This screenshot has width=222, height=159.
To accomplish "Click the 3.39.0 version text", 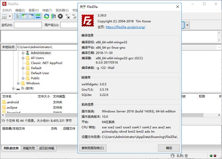I will click(102, 15).
